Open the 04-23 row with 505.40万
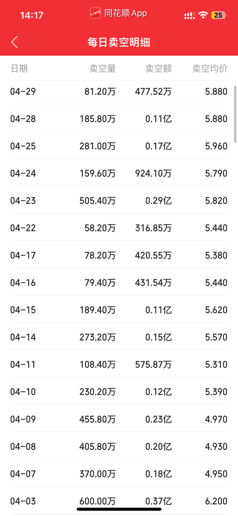The height and width of the screenshot is (516, 238). pos(119,201)
